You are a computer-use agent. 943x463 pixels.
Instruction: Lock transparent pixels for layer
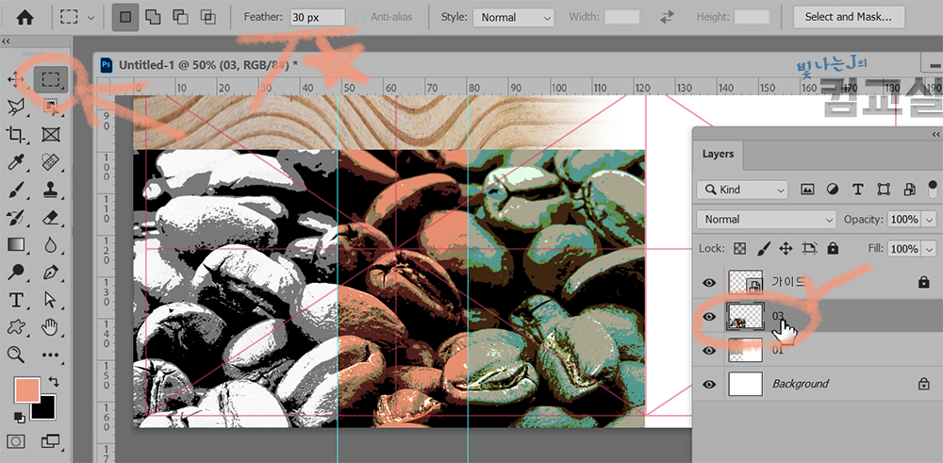tap(740, 248)
